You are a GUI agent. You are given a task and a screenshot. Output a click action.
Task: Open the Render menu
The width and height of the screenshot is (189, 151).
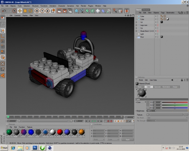[83, 6]
